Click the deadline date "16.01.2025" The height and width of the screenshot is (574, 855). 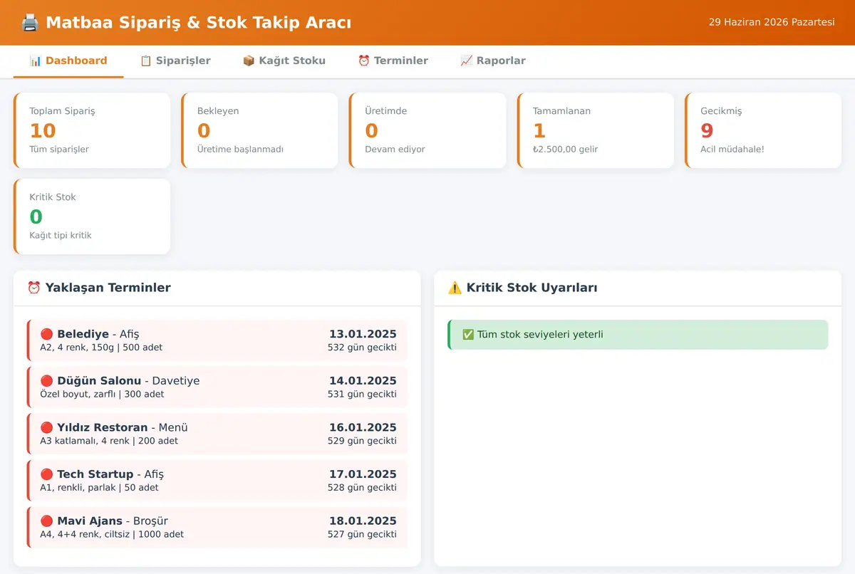(x=363, y=428)
